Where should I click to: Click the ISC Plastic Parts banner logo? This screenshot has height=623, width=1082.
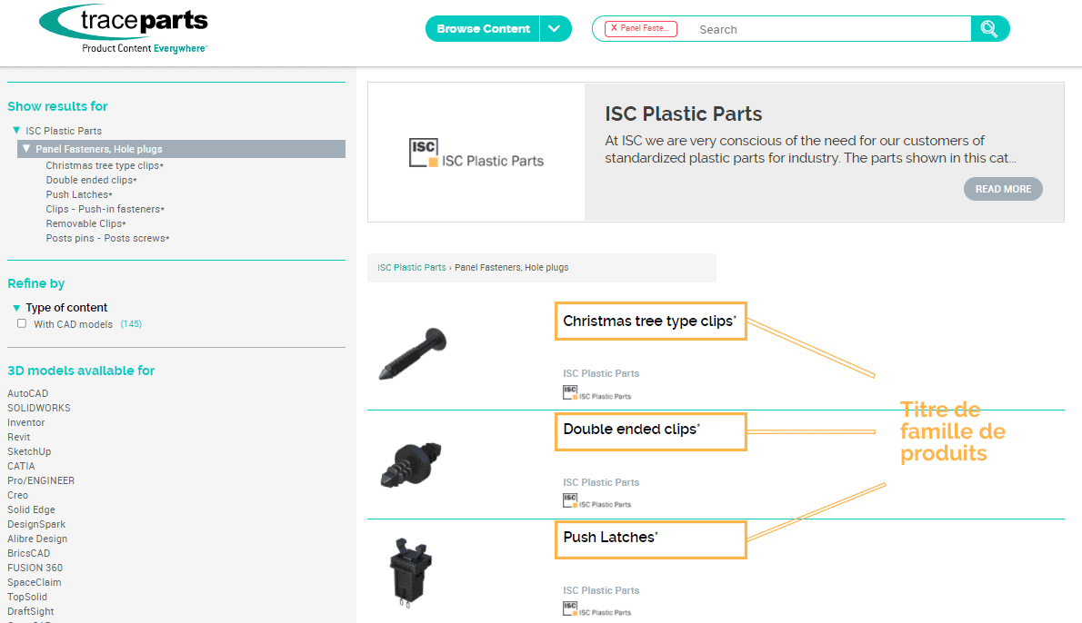(476, 153)
